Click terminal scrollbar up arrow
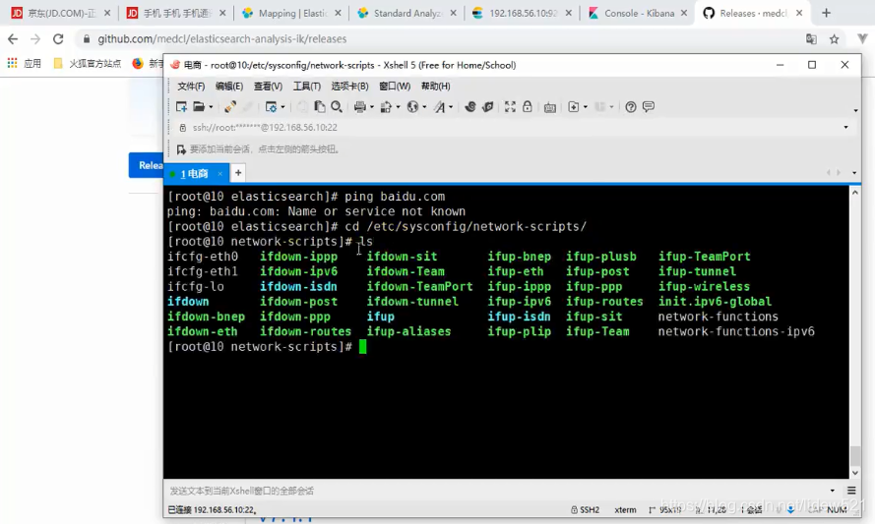Screen dimensions: 875x524 (855, 193)
